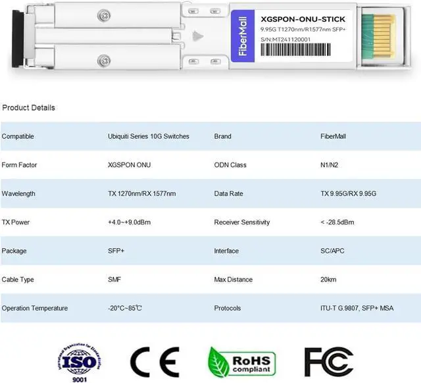Select the 20km max distance value
Viewport: 421px width, 383px height.
(328, 280)
